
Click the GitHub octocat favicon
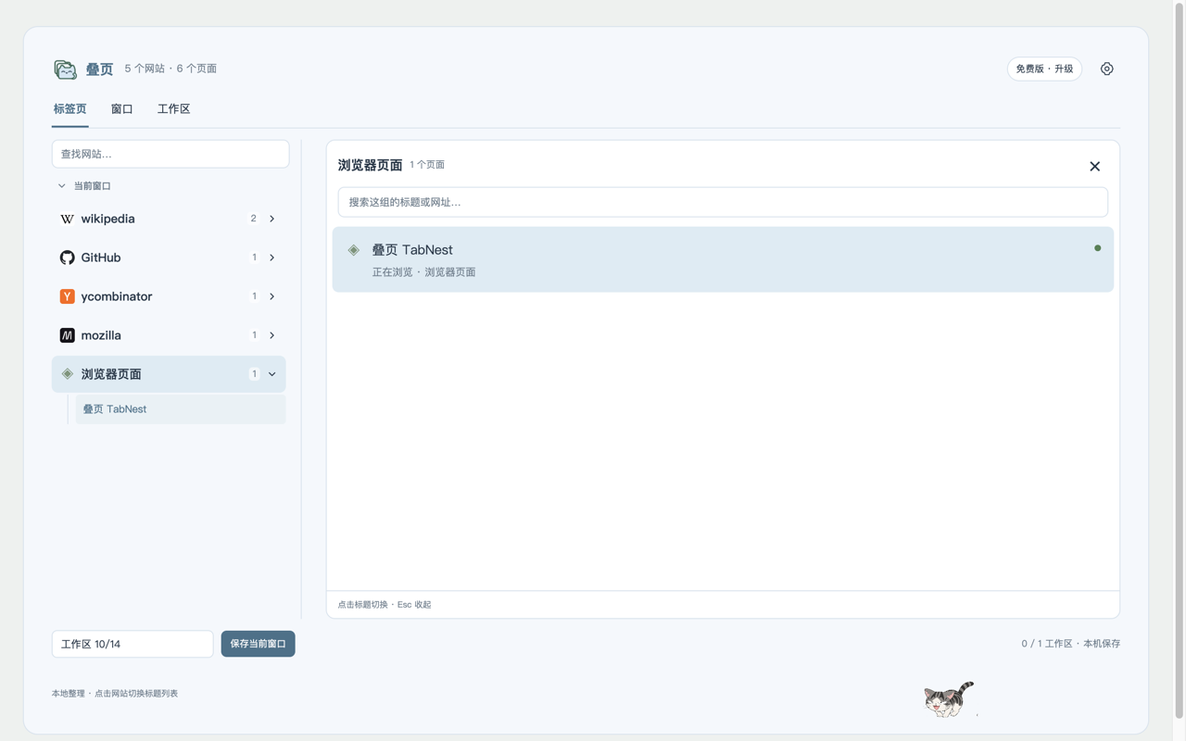(67, 257)
